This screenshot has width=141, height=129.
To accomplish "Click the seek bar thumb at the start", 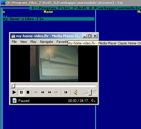I will [13, 86].
